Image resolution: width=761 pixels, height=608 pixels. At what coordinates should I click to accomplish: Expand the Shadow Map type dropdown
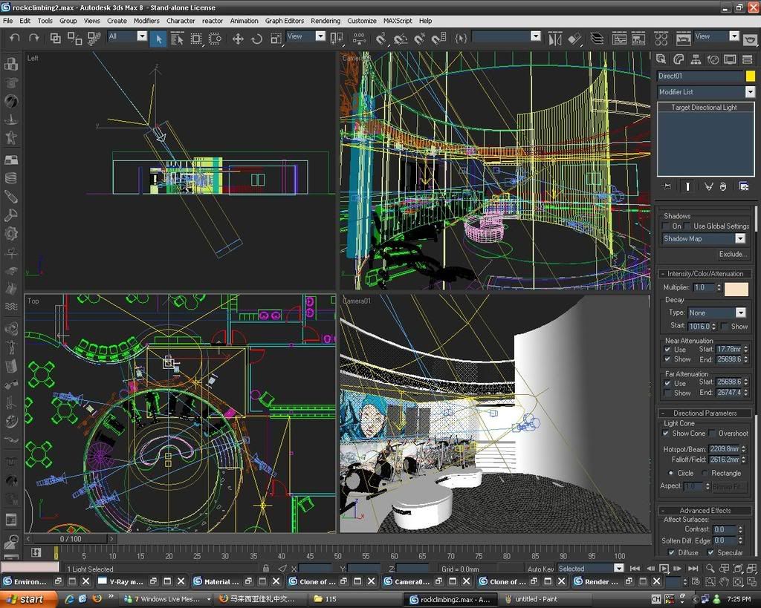tap(740, 239)
